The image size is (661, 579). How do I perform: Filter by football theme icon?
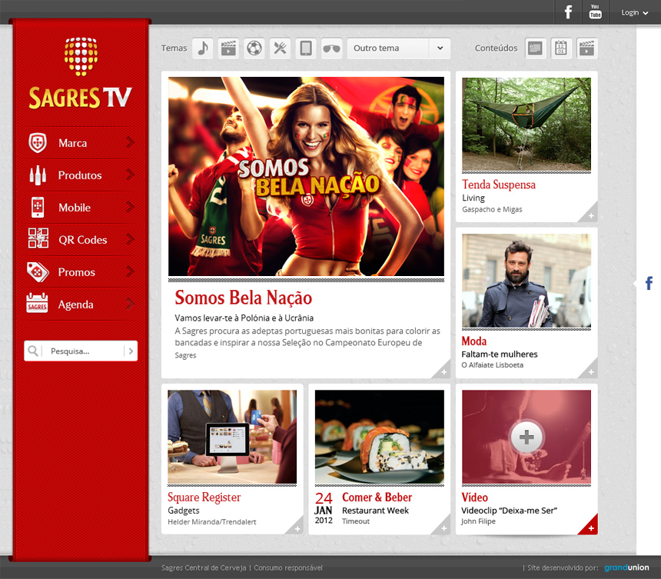pyautogui.click(x=254, y=48)
